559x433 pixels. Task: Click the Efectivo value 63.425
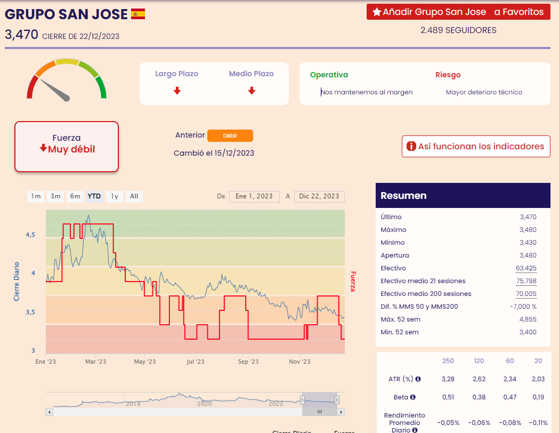tap(526, 268)
